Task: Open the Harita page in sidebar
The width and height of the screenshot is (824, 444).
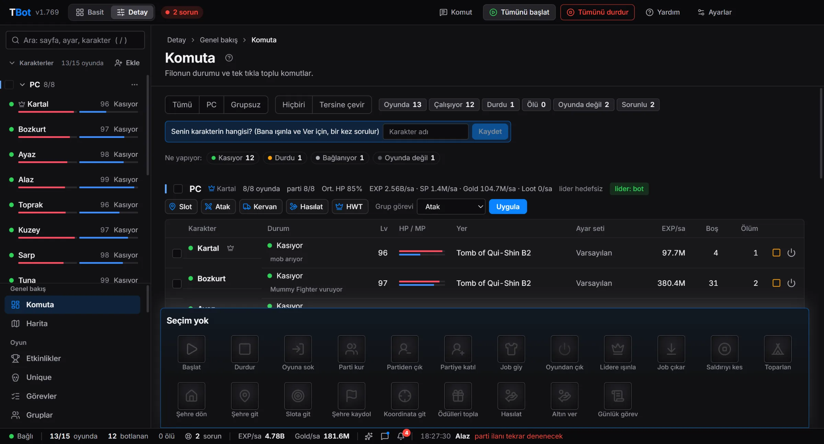Action: (x=72, y=324)
